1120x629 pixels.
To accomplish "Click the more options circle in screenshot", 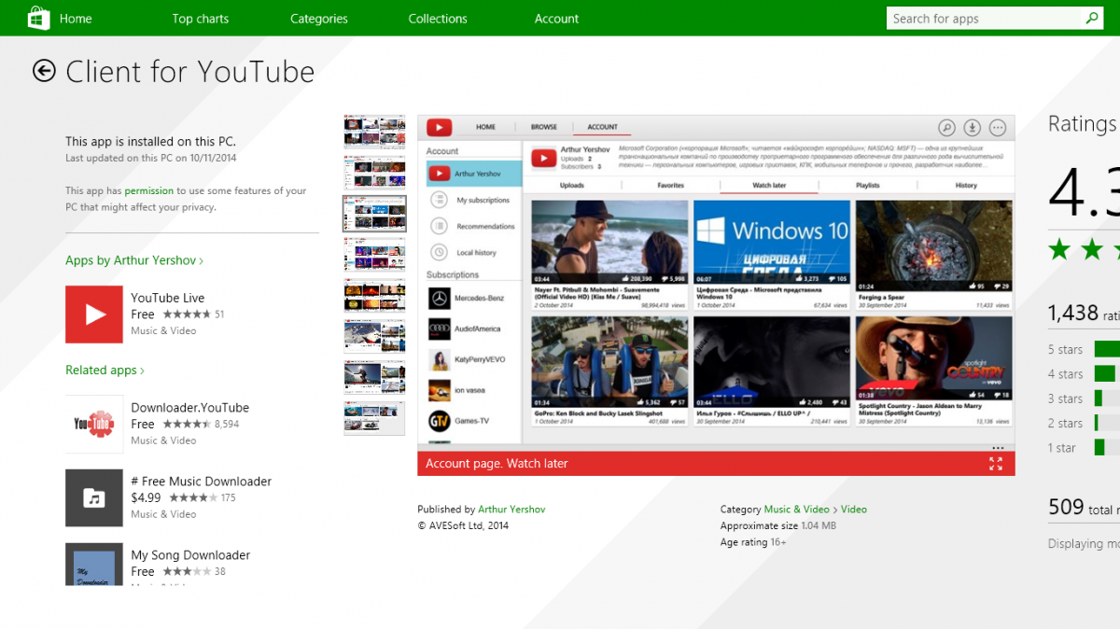I will coord(998,128).
